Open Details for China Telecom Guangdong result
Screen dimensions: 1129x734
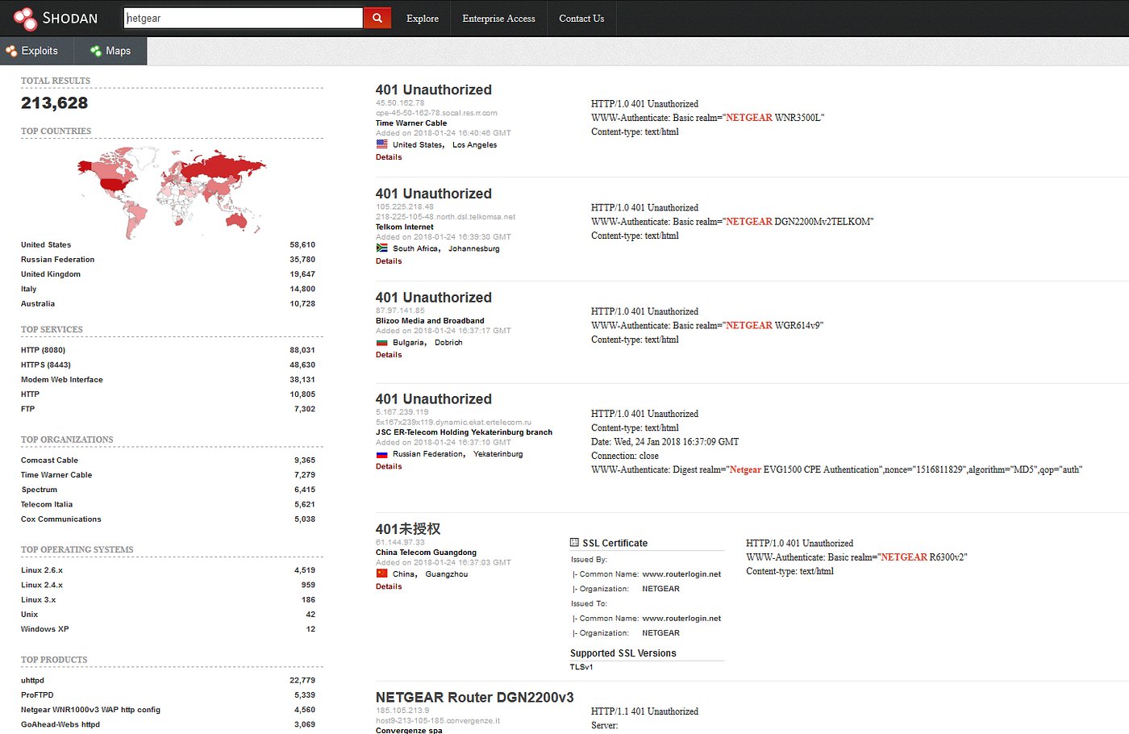[x=389, y=586]
